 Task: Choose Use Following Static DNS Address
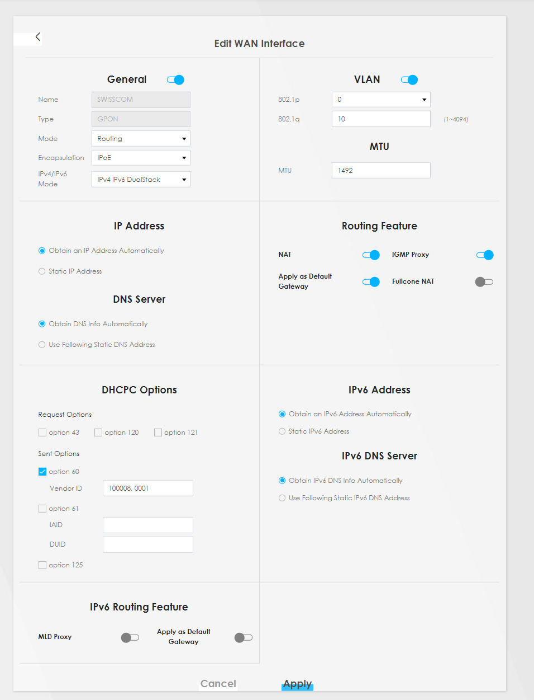(42, 345)
